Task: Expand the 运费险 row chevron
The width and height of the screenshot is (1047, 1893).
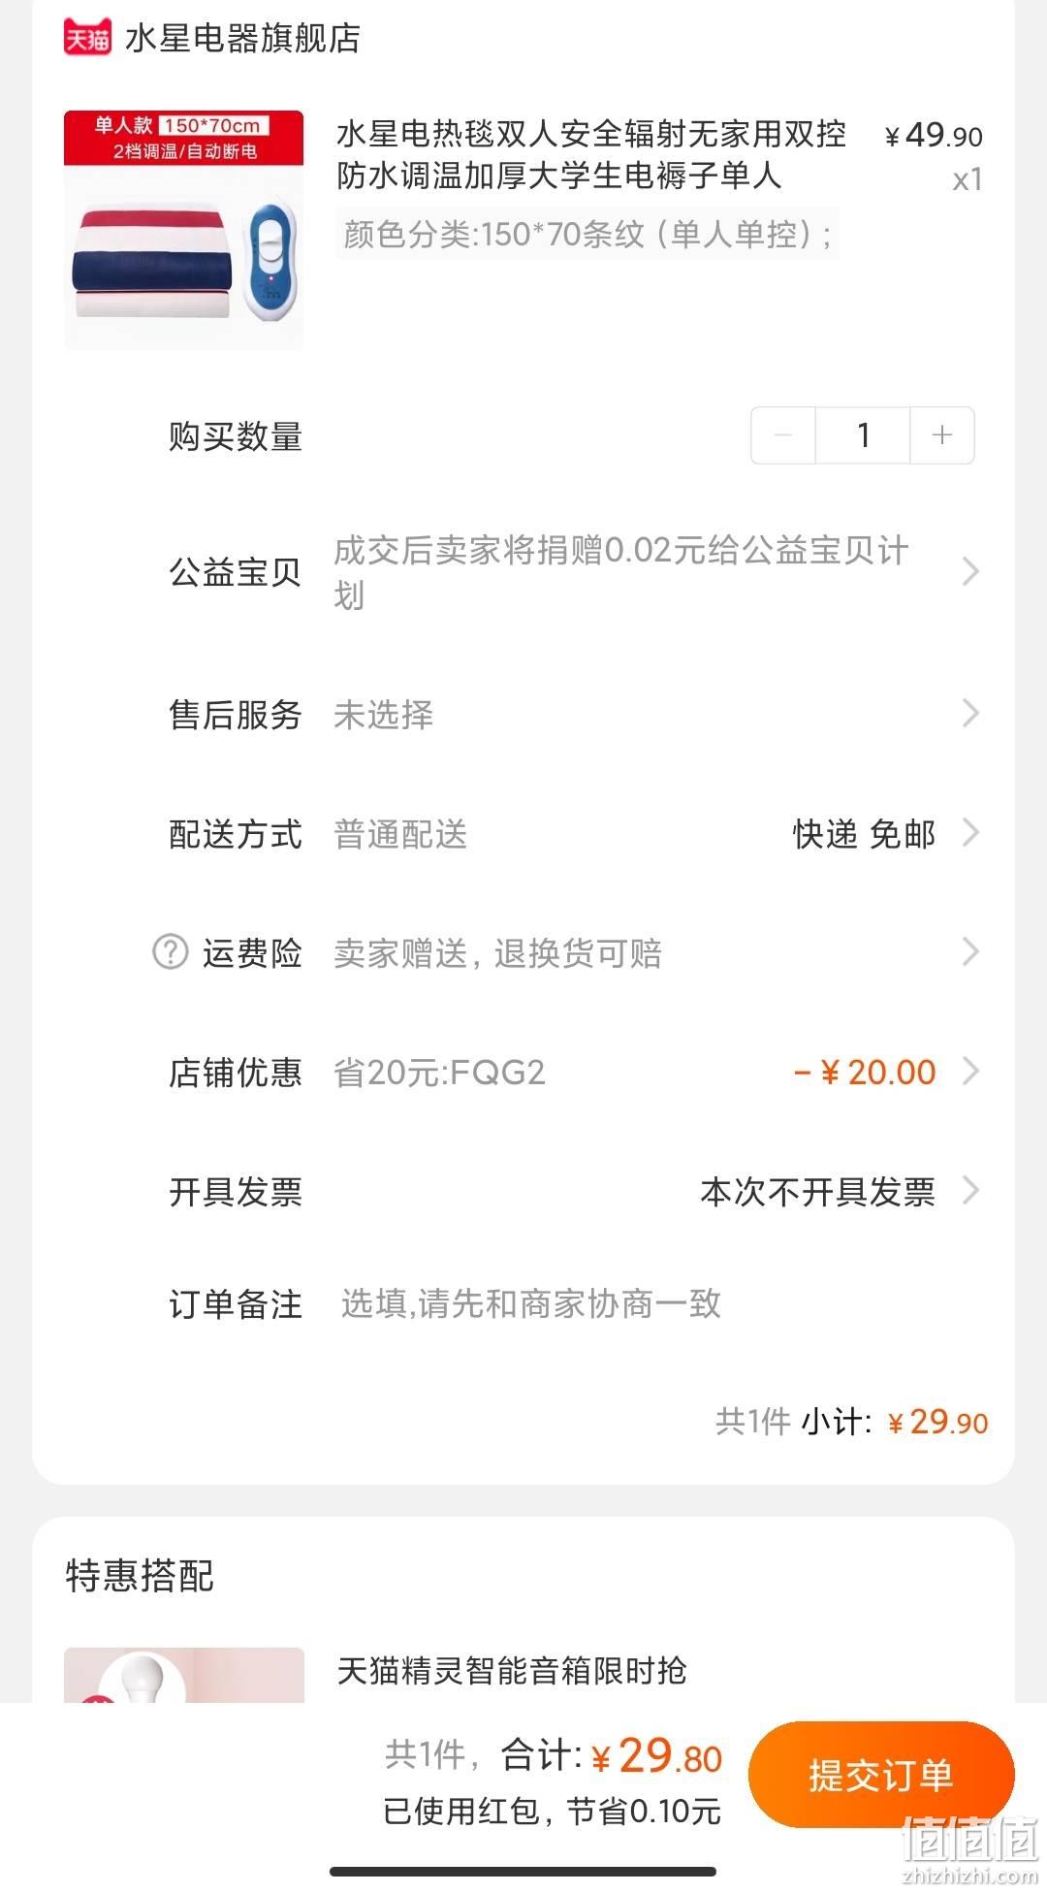Action: click(970, 951)
